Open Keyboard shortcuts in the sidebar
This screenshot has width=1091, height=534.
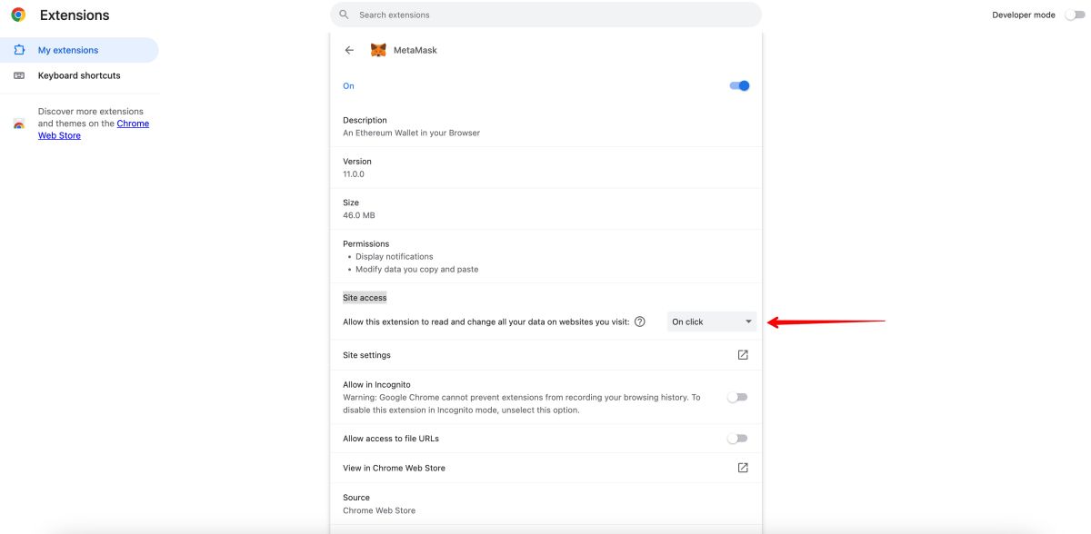(x=79, y=75)
